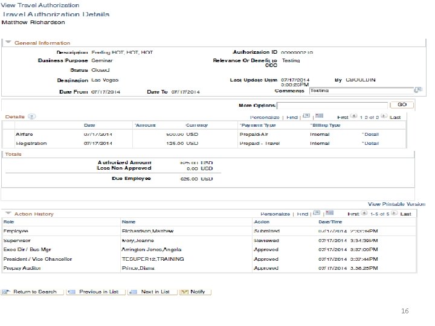Show next rows in Action History
Image resolution: width=435 pixels, height=326 pixels.
point(395,213)
